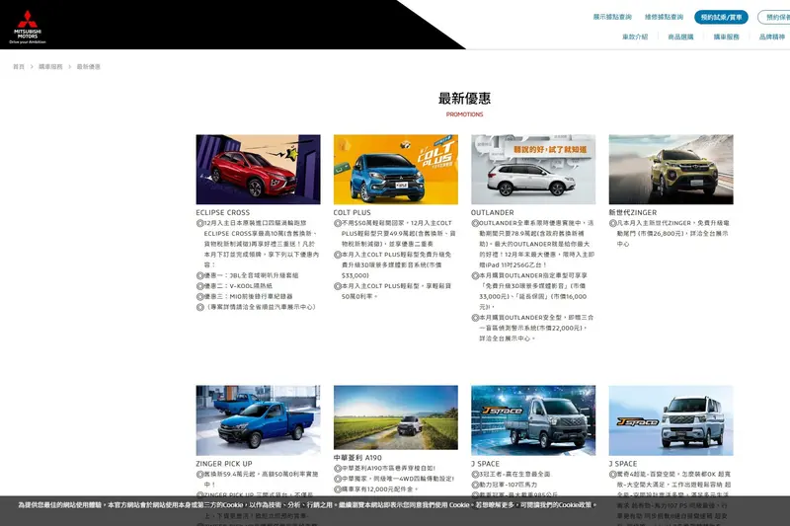Open the J Space van promotion image
The height and width of the screenshot is (526, 790).
coord(671,420)
